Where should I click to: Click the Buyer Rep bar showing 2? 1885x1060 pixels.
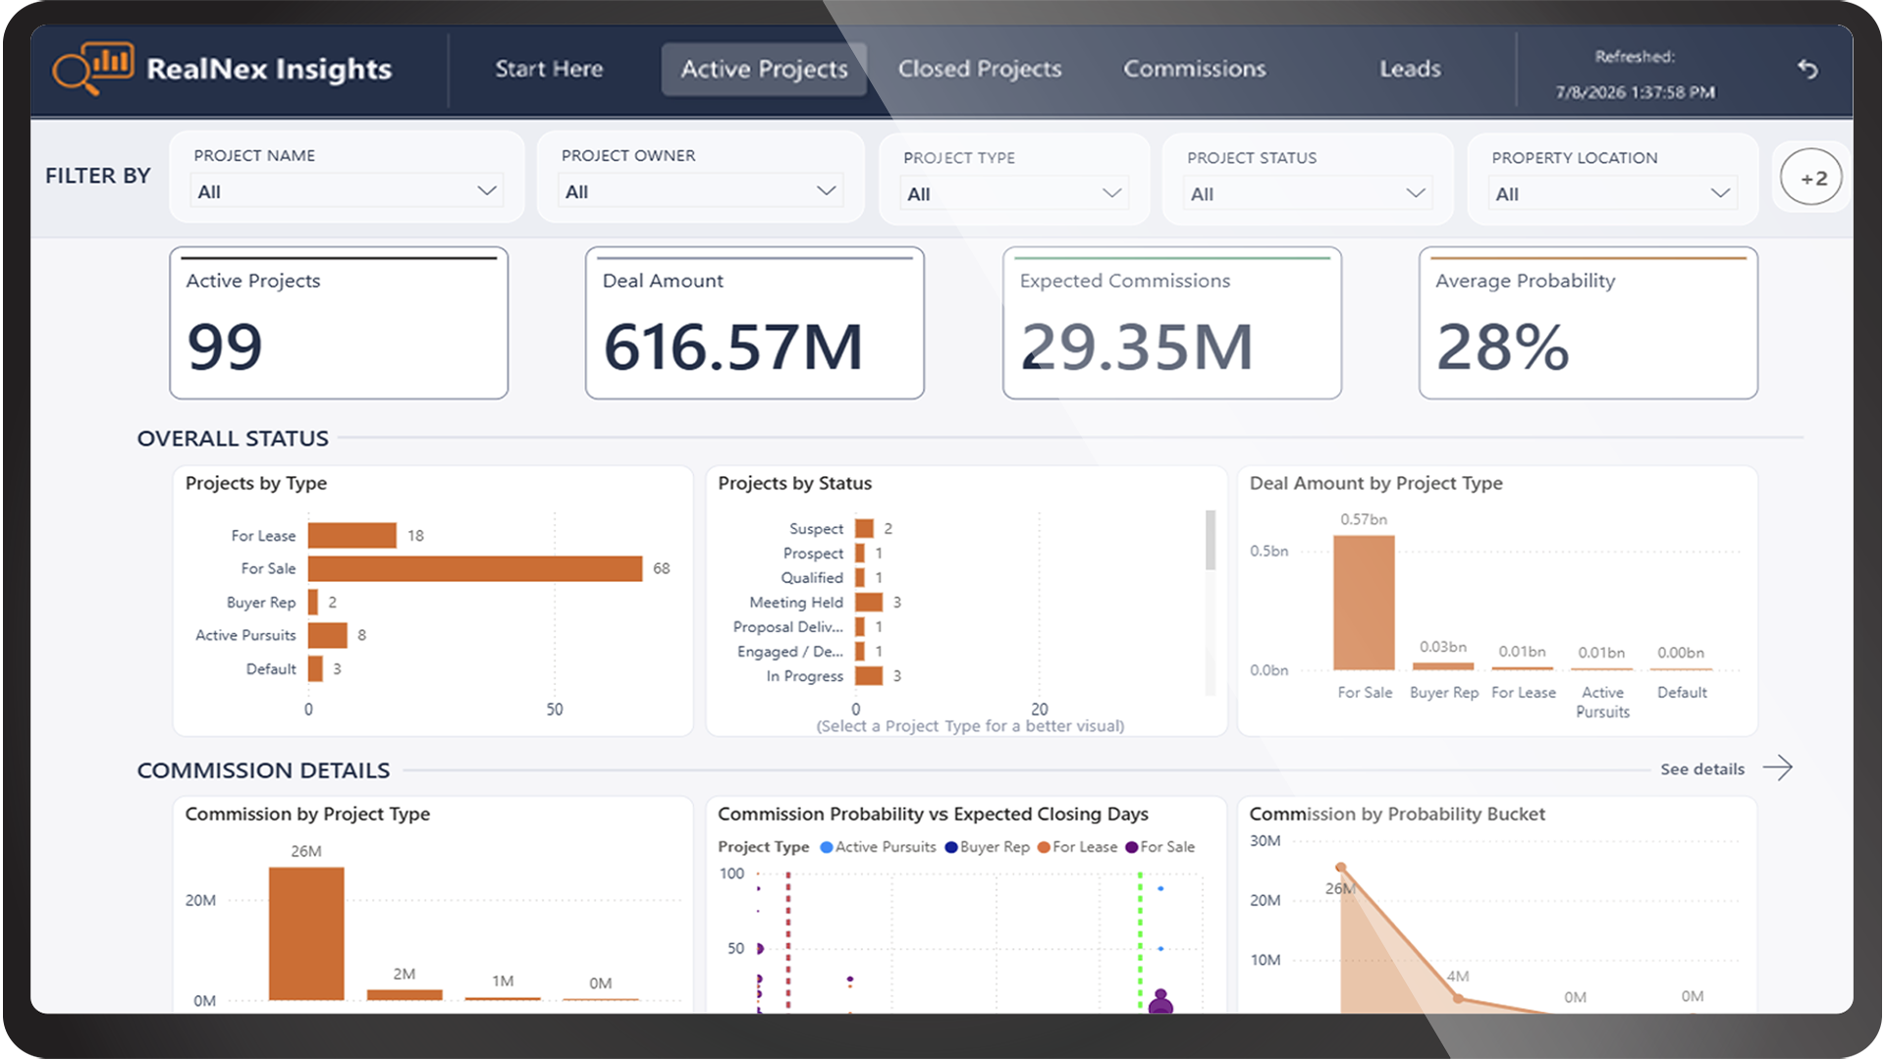coord(313,602)
